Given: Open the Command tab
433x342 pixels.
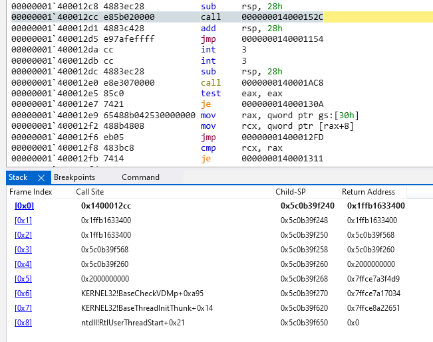Looking at the screenshot, I should (x=140, y=177).
